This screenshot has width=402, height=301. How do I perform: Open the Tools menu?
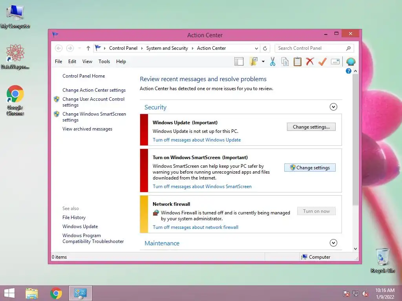(x=104, y=62)
